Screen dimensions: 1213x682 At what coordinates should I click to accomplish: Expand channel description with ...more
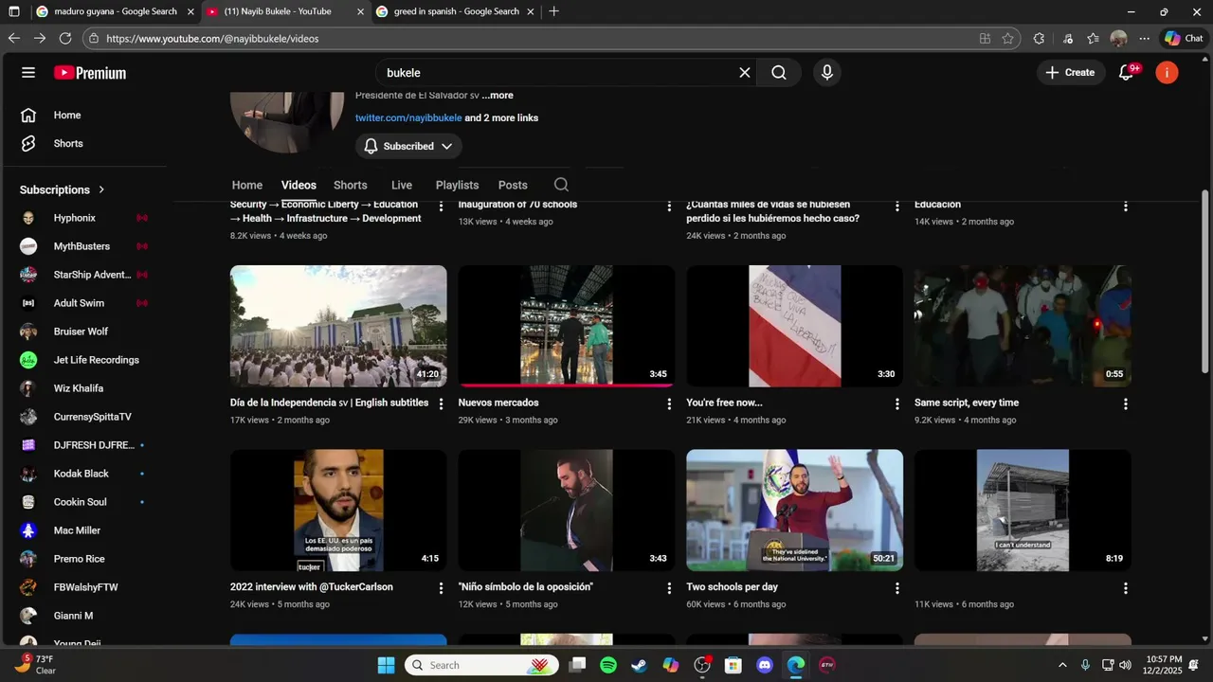click(x=498, y=95)
